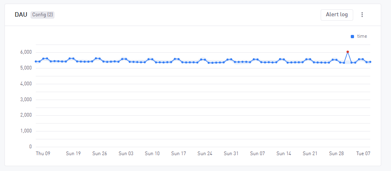Click the Sun 24 axis label
The image size is (391, 171).
pos(205,154)
